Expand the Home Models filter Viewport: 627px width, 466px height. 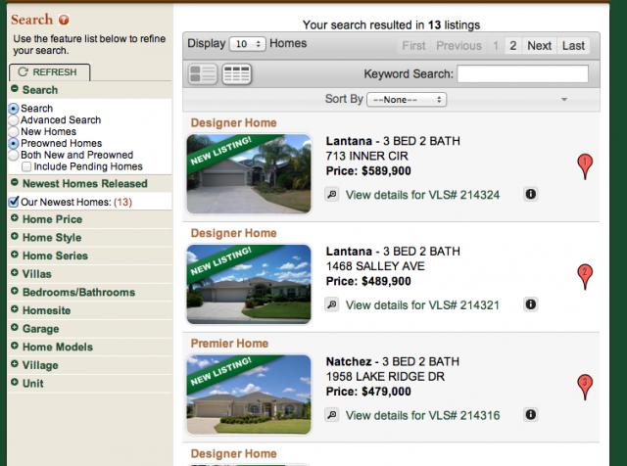point(15,346)
